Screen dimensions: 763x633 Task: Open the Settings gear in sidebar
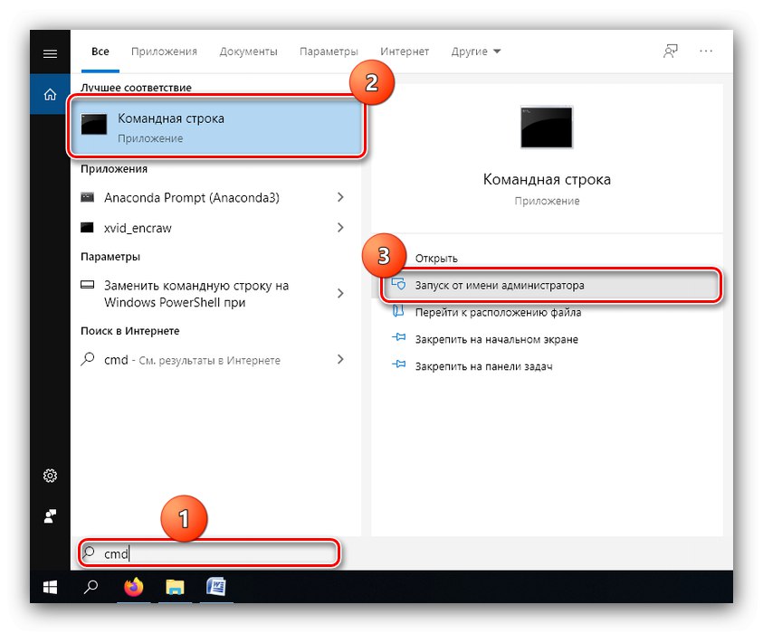[50, 476]
